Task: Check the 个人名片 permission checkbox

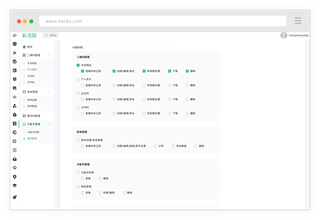Action: point(78,79)
